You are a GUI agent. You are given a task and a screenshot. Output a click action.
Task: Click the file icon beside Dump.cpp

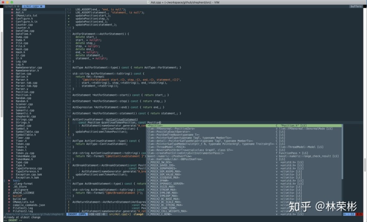12,37
